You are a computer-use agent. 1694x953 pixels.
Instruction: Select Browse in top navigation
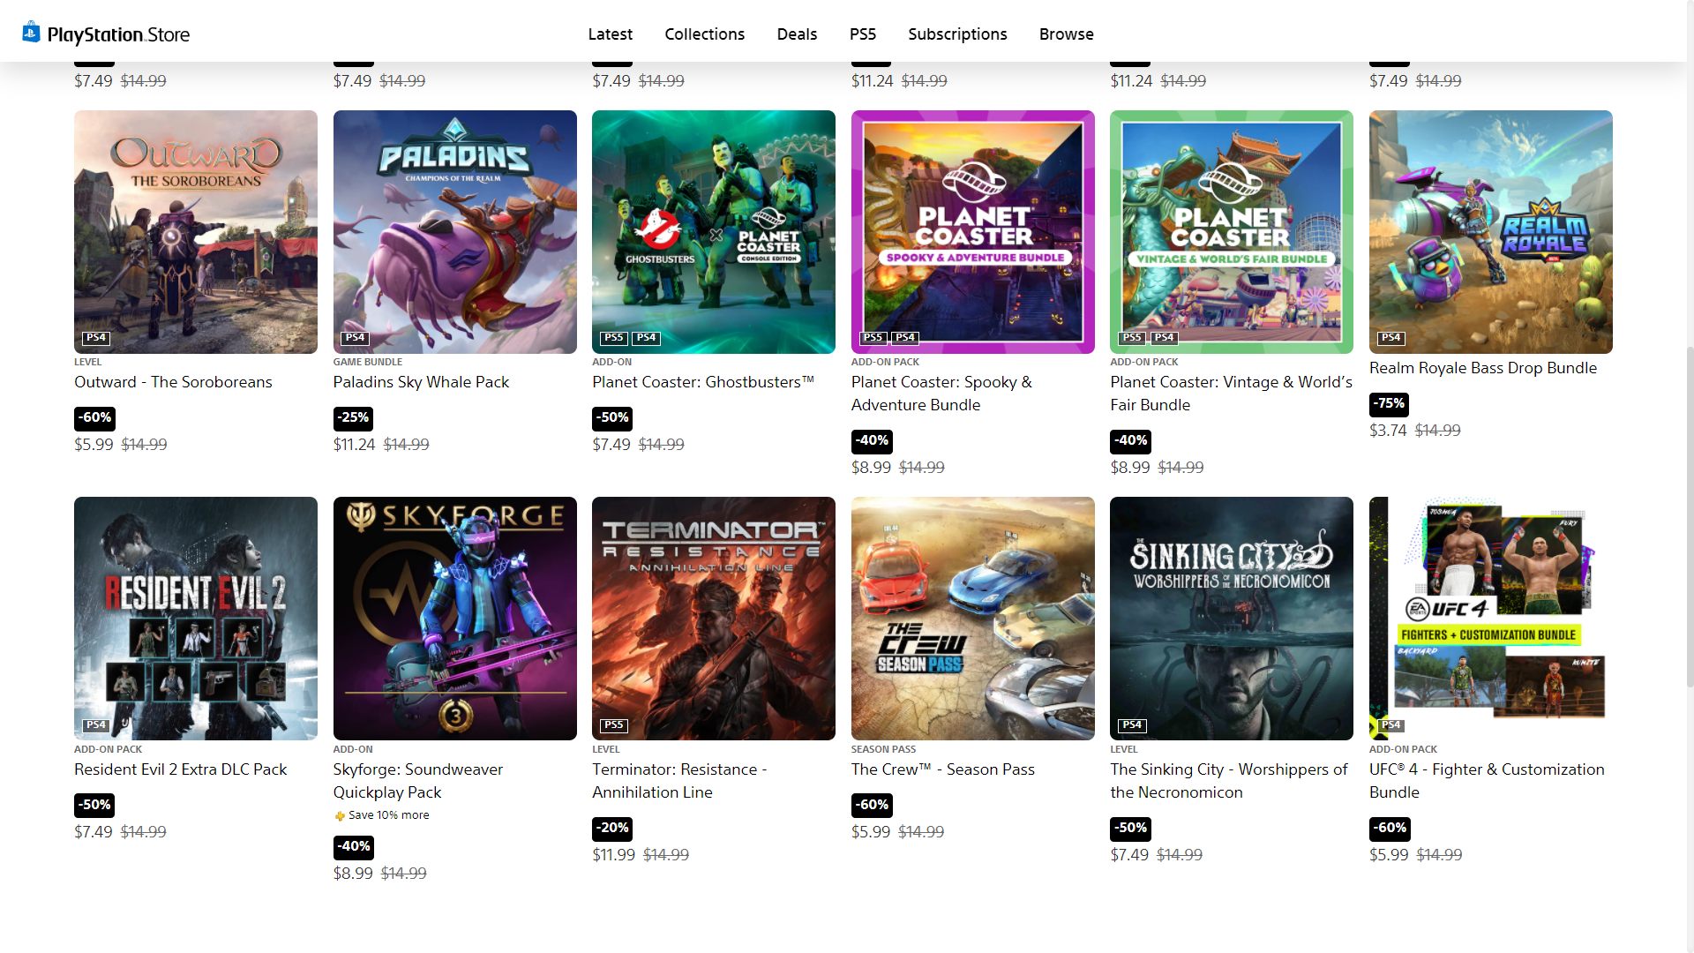[1066, 34]
